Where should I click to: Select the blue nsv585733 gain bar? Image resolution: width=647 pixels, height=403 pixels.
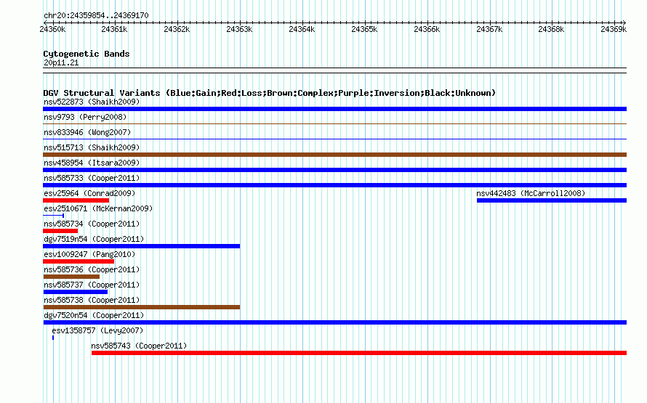click(334, 185)
